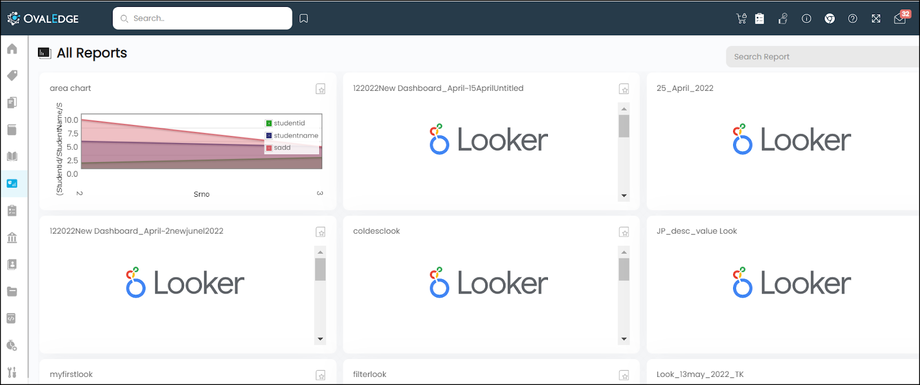
Task: Open the information icon in header
Action: pyautogui.click(x=806, y=18)
